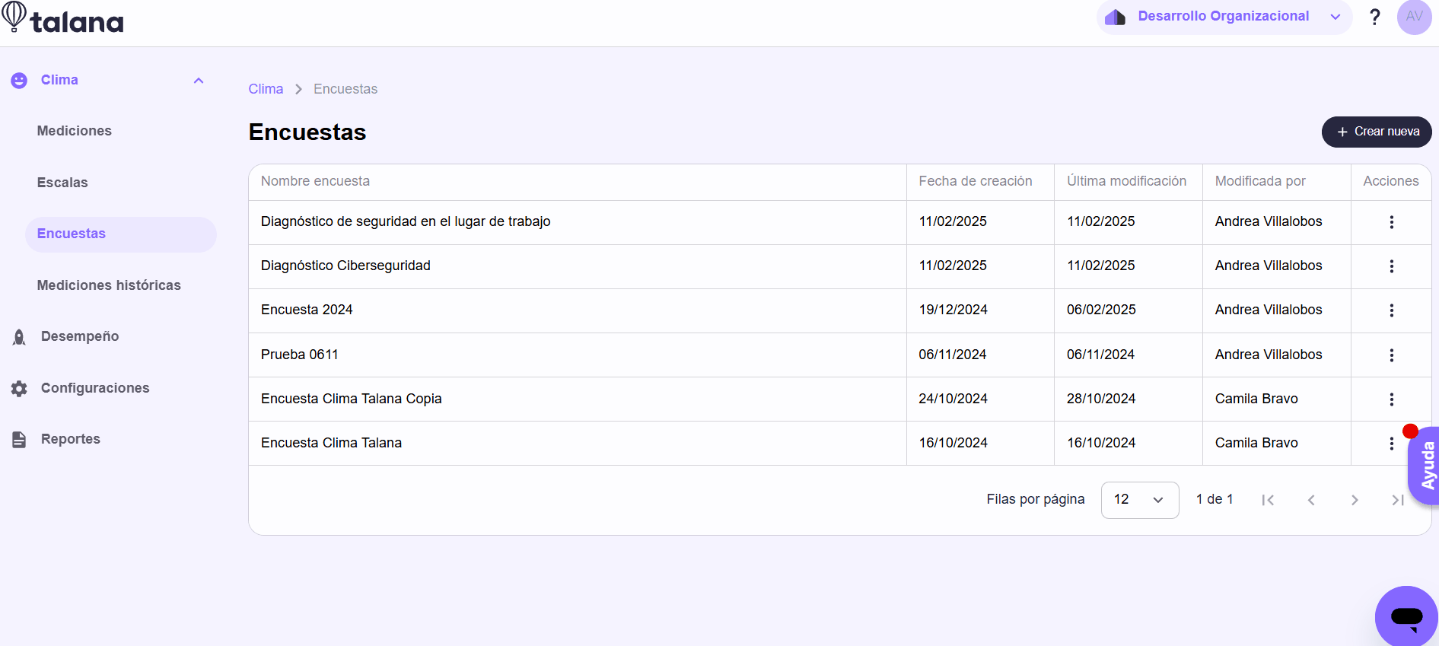Click the Talana balloon logo
Image resolution: width=1439 pixels, height=646 pixels.
[14, 17]
